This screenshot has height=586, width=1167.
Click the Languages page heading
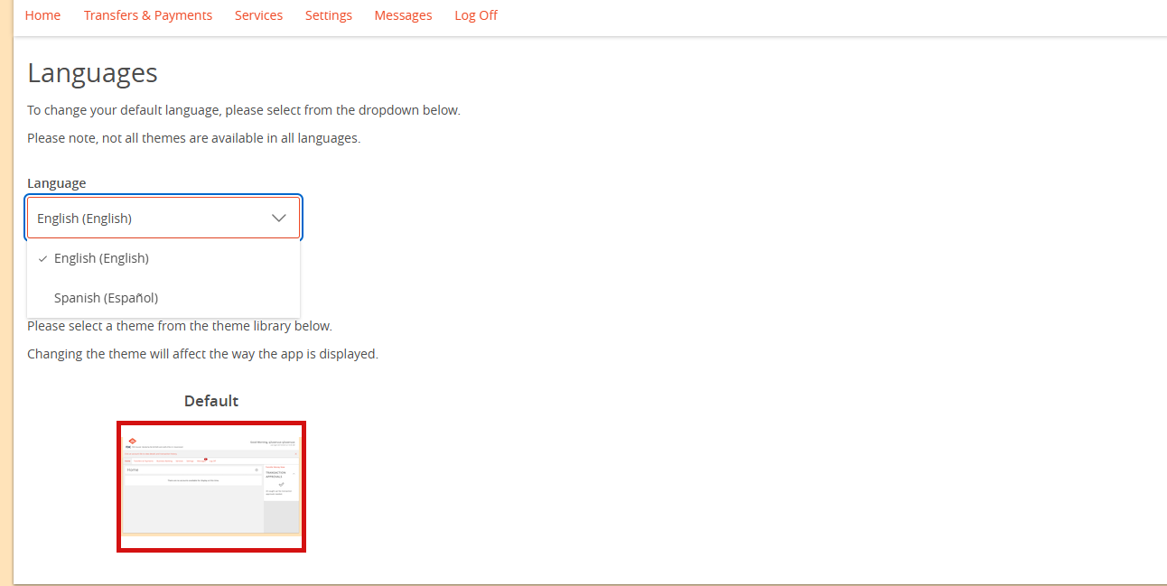tap(92, 72)
